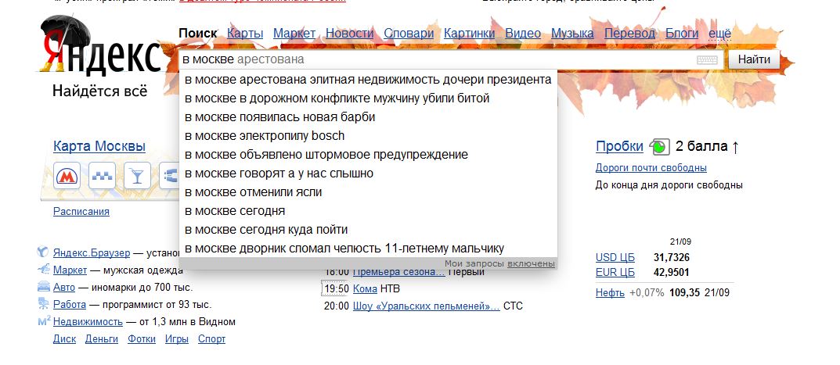This screenshot has height=365, width=840.
Task: Click the M² icon next to Недвижимость
Action: point(45,322)
